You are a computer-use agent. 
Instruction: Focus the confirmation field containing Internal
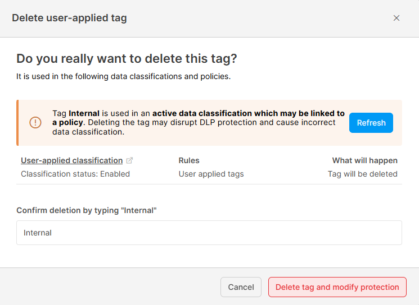(x=209, y=233)
